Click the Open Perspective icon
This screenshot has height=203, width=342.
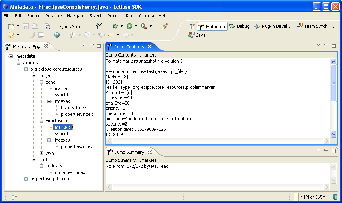pyautogui.click(x=192, y=26)
